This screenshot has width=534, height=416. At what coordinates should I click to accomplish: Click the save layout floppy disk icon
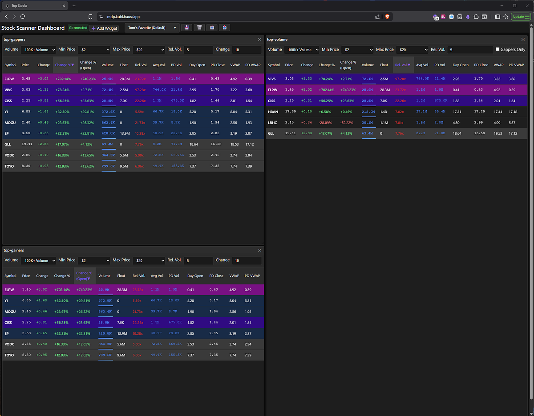pyautogui.click(x=186, y=28)
